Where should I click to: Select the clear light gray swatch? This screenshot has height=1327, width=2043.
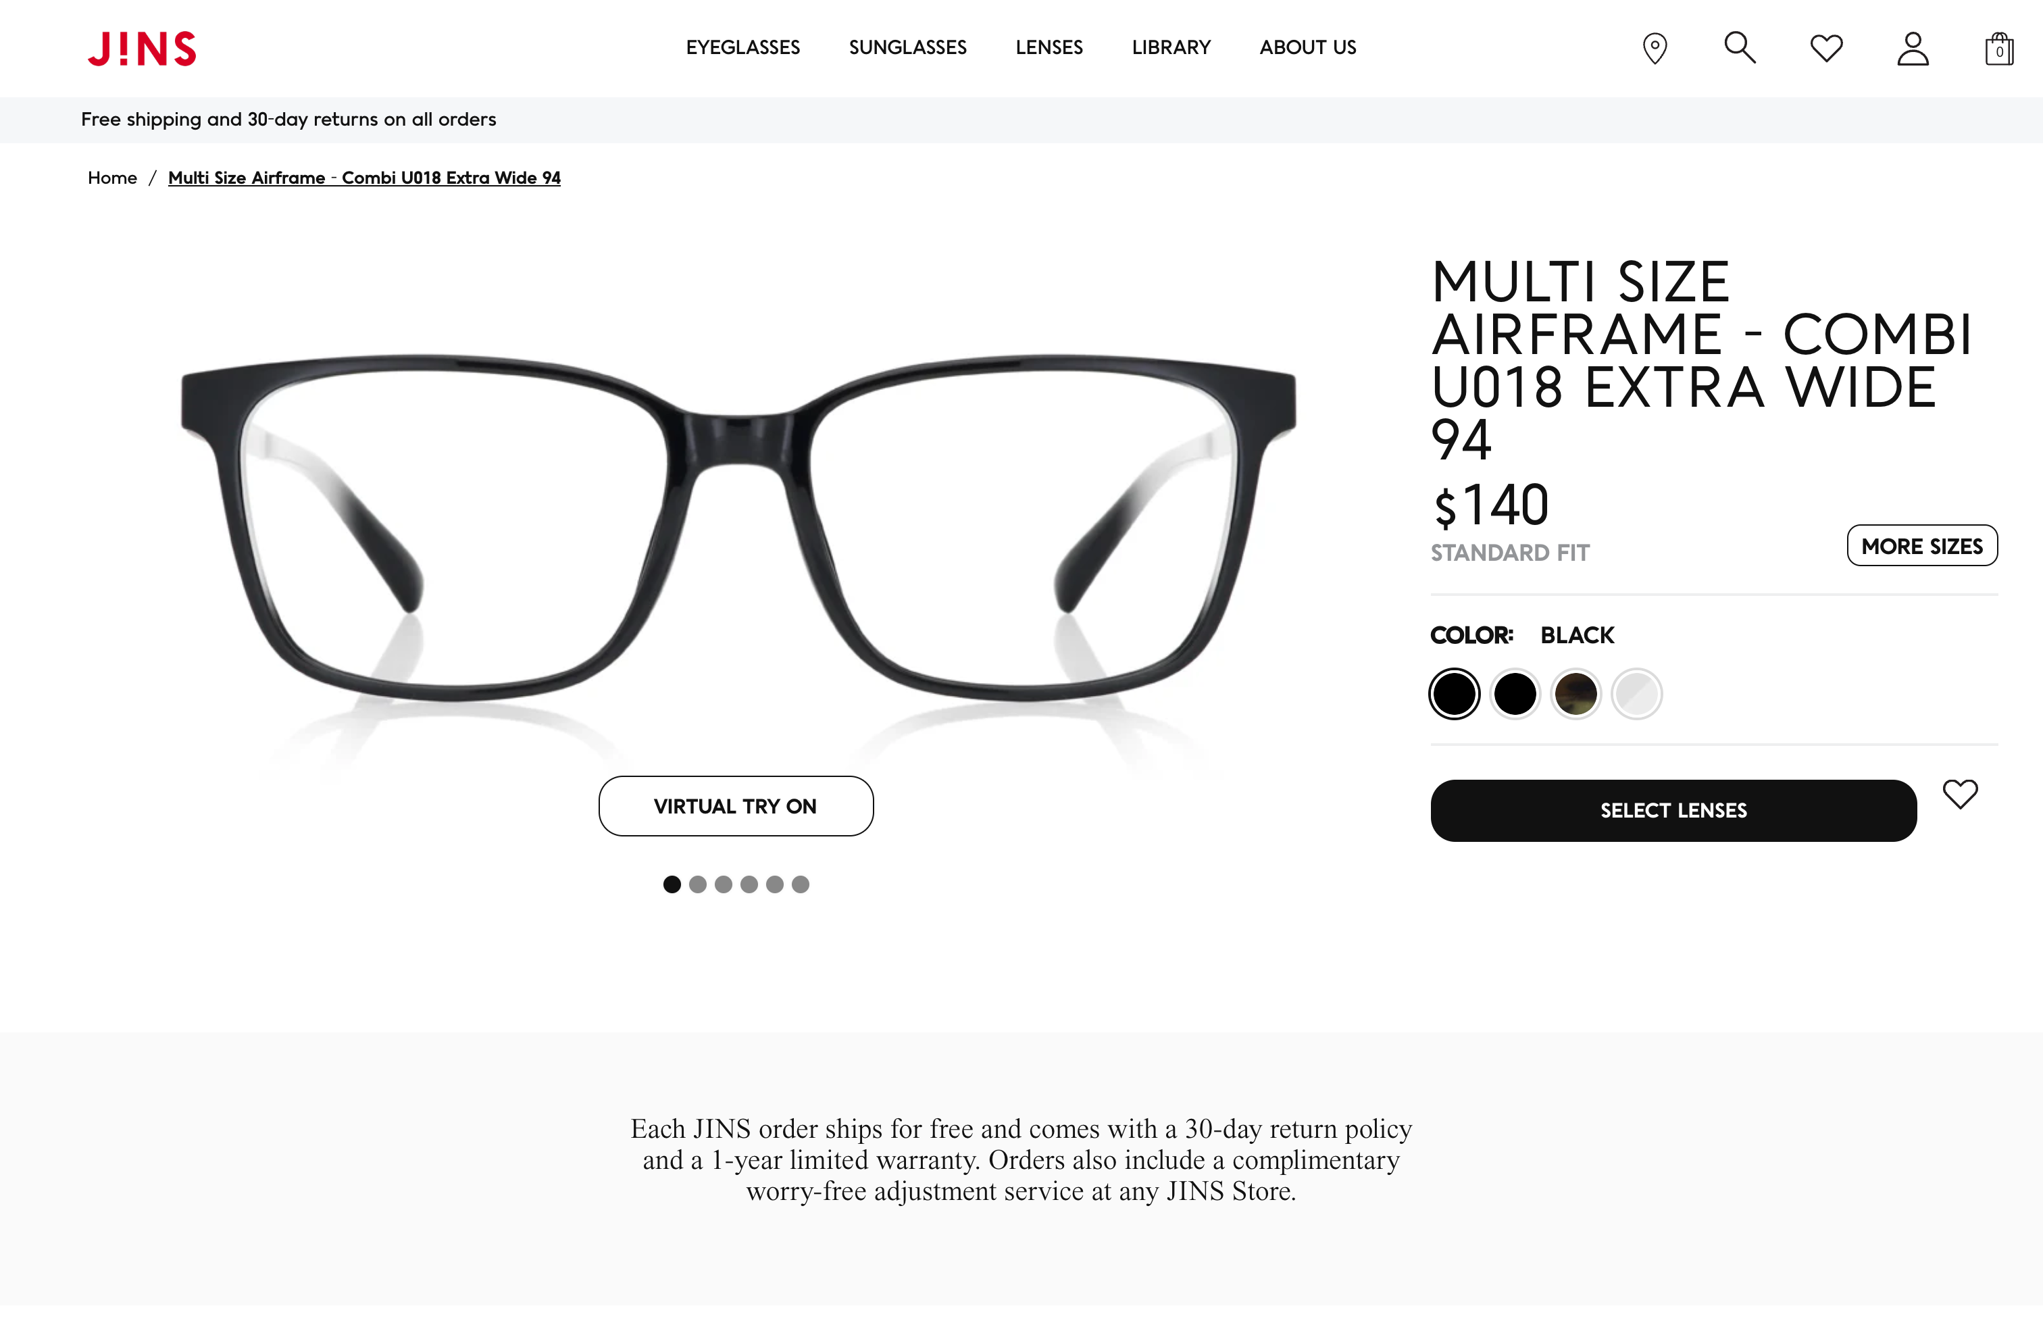[1636, 693]
